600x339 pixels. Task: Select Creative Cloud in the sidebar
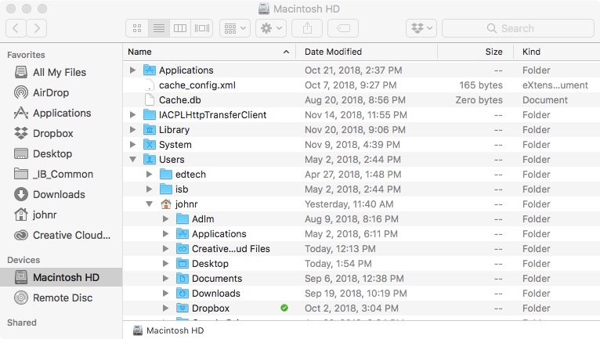click(x=71, y=235)
